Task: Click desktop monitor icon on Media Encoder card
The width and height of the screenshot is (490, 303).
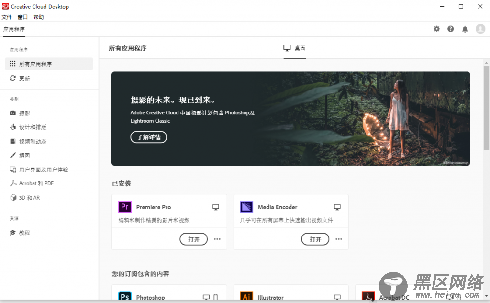Action: coord(337,207)
